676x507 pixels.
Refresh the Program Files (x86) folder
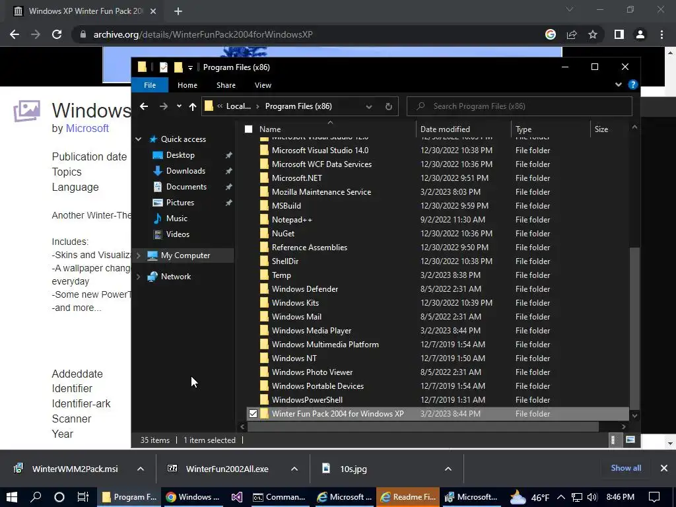coord(388,106)
